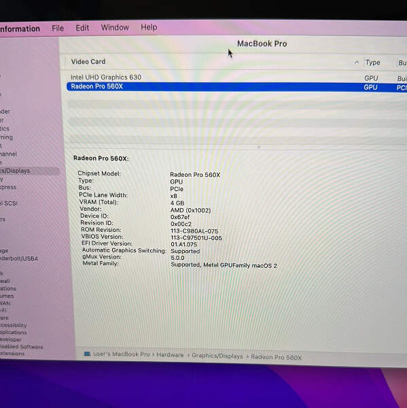This screenshot has height=408, width=407.
Task: Click the Type column header
Action: [372, 63]
